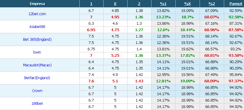
Task: Open the bwin bookmaker link
Action: click(37, 52)
